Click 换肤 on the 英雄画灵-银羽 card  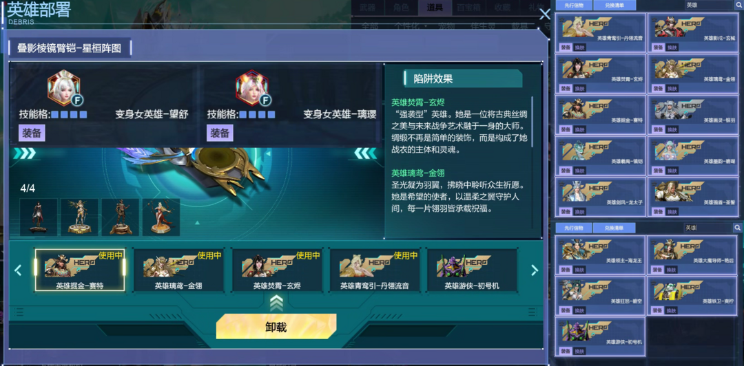672,129
